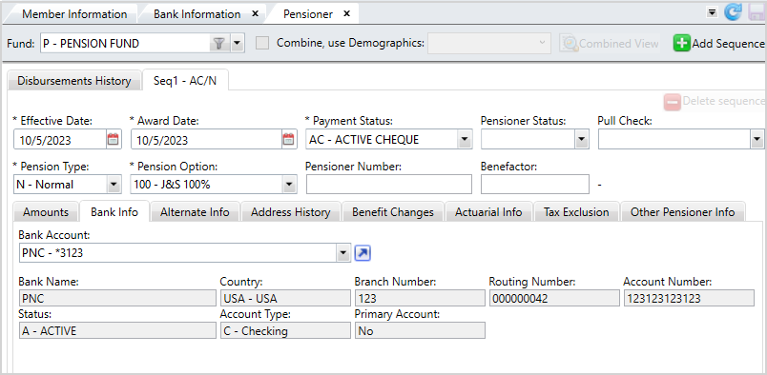Open the Tax Exclusion tab
The width and height of the screenshot is (767, 375).
[576, 212]
